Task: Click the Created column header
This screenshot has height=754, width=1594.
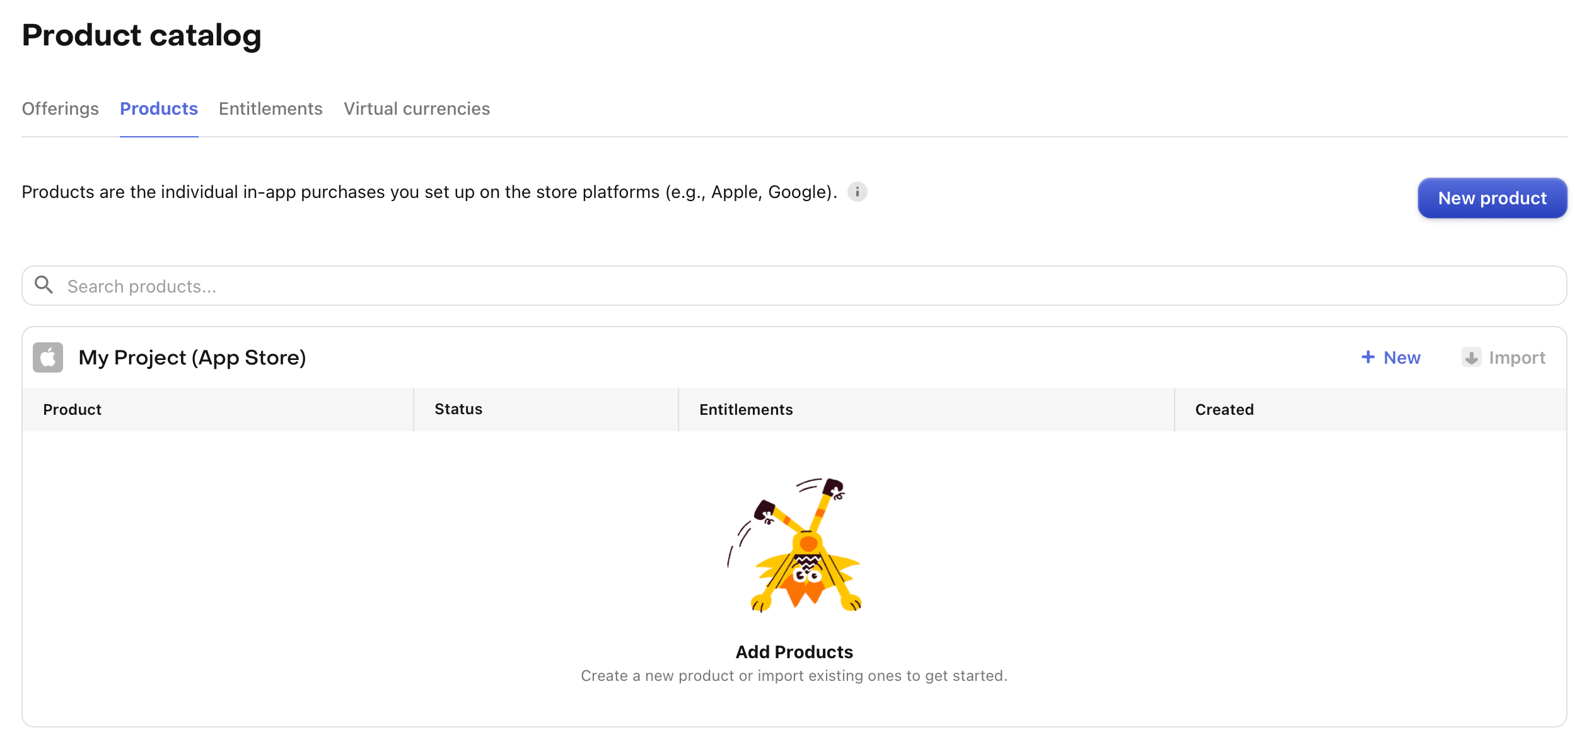Action: [x=1224, y=410]
